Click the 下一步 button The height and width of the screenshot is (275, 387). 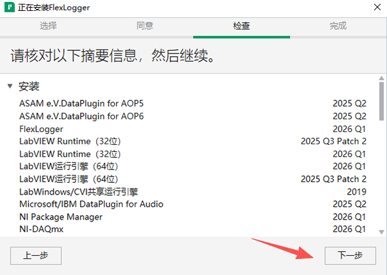point(350,256)
